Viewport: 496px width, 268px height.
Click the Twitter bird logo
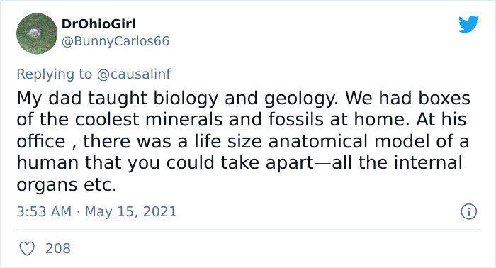point(468,24)
